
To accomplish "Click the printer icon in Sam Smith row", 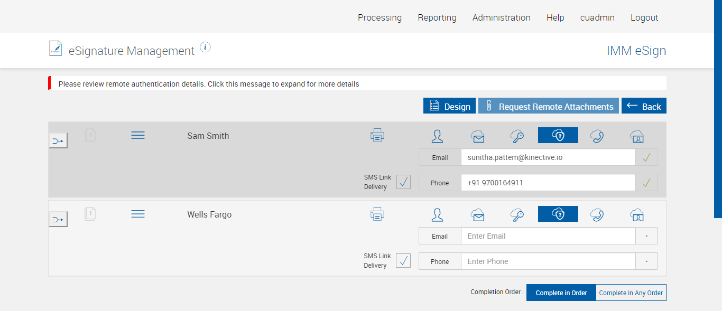I will point(377,136).
